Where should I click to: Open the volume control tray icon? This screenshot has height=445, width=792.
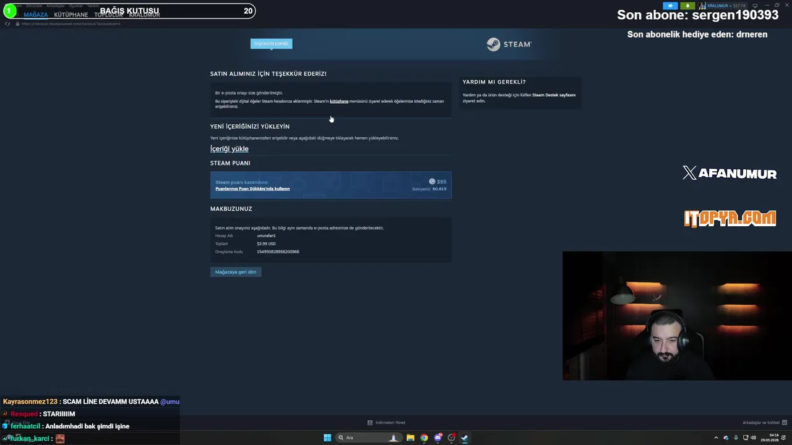point(754,438)
